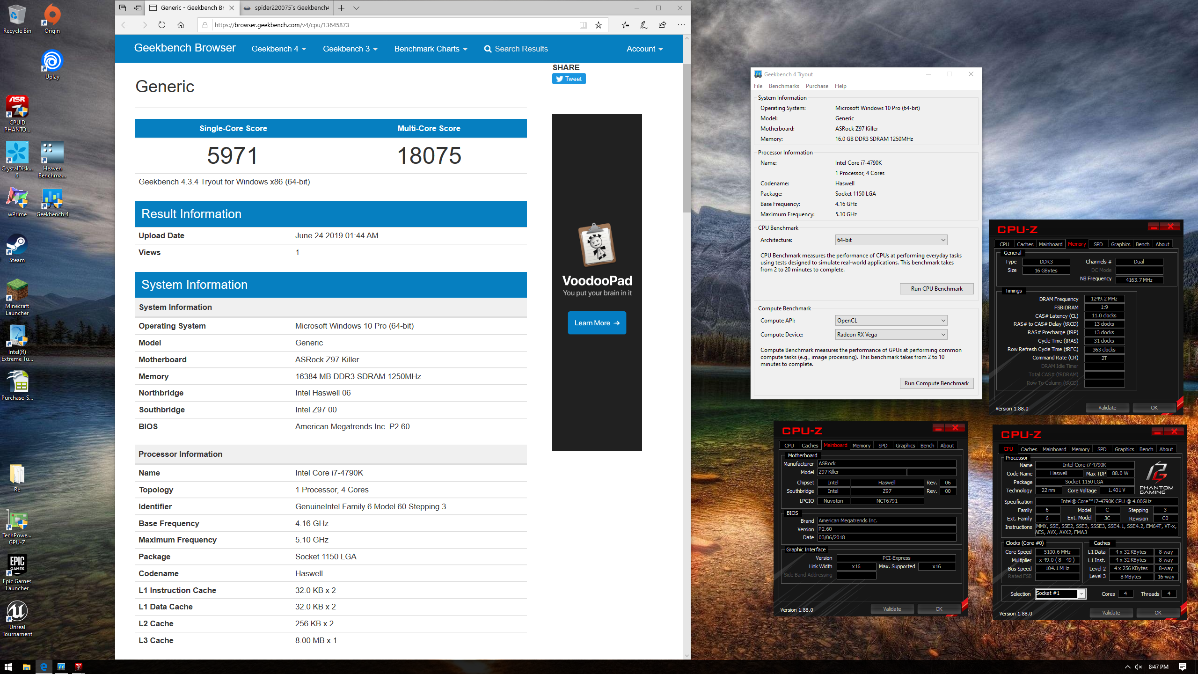
Task: Open the Heaven Benchmark desktop icon
Action: click(52, 160)
